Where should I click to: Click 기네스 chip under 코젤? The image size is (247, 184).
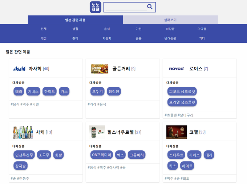[x=194, y=155]
